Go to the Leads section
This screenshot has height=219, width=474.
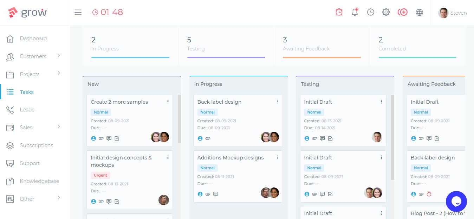pyautogui.click(x=27, y=110)
